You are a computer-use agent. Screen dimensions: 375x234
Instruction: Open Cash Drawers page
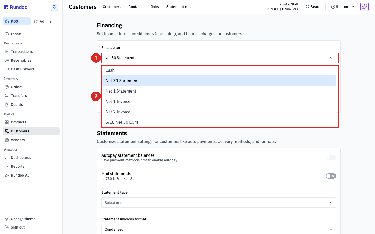point(31,69)
